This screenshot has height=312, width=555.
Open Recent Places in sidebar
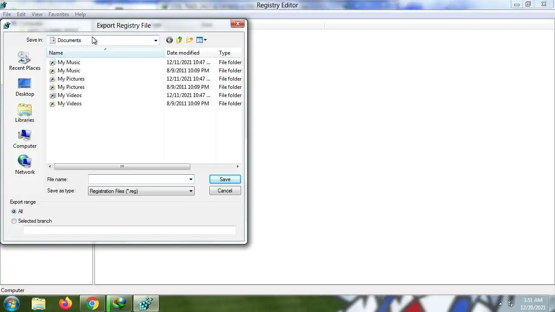coord(25,61)
